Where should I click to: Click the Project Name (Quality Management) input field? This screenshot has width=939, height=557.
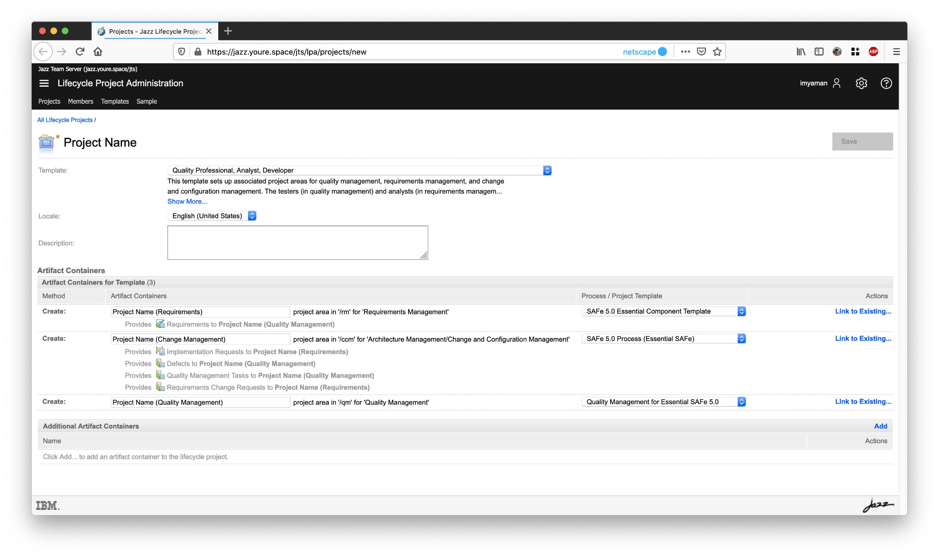click(x=200, y=402)
